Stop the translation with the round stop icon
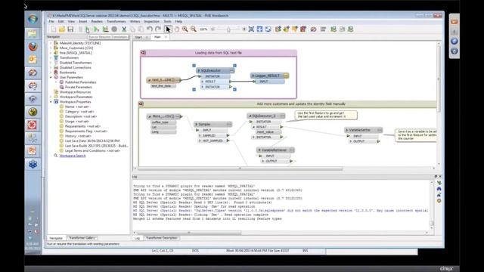Image resolution: width=484 pixels, height=272 pixels. (x=114, y=29)
